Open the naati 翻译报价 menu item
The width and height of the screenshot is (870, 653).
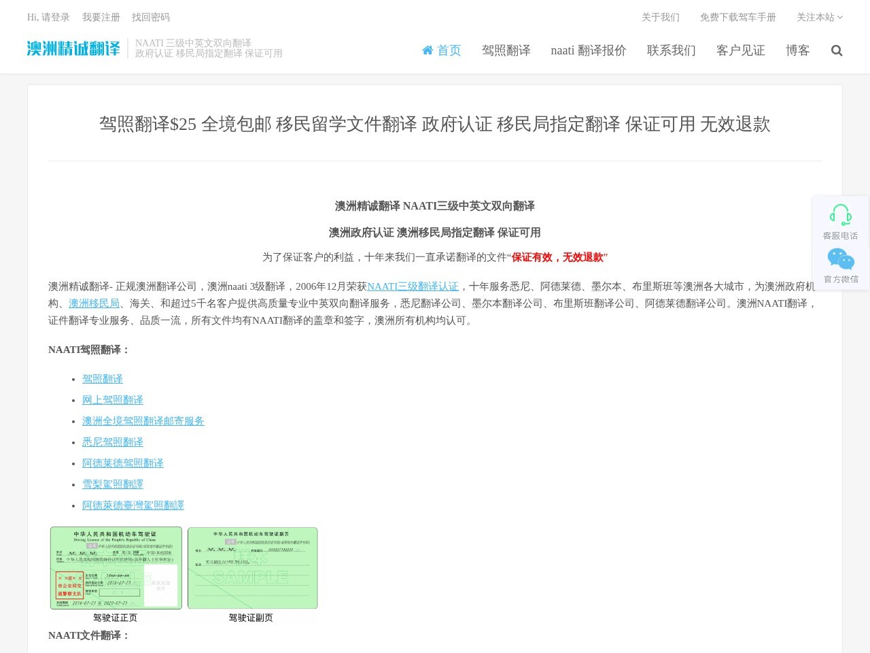(x=589, y=50)
